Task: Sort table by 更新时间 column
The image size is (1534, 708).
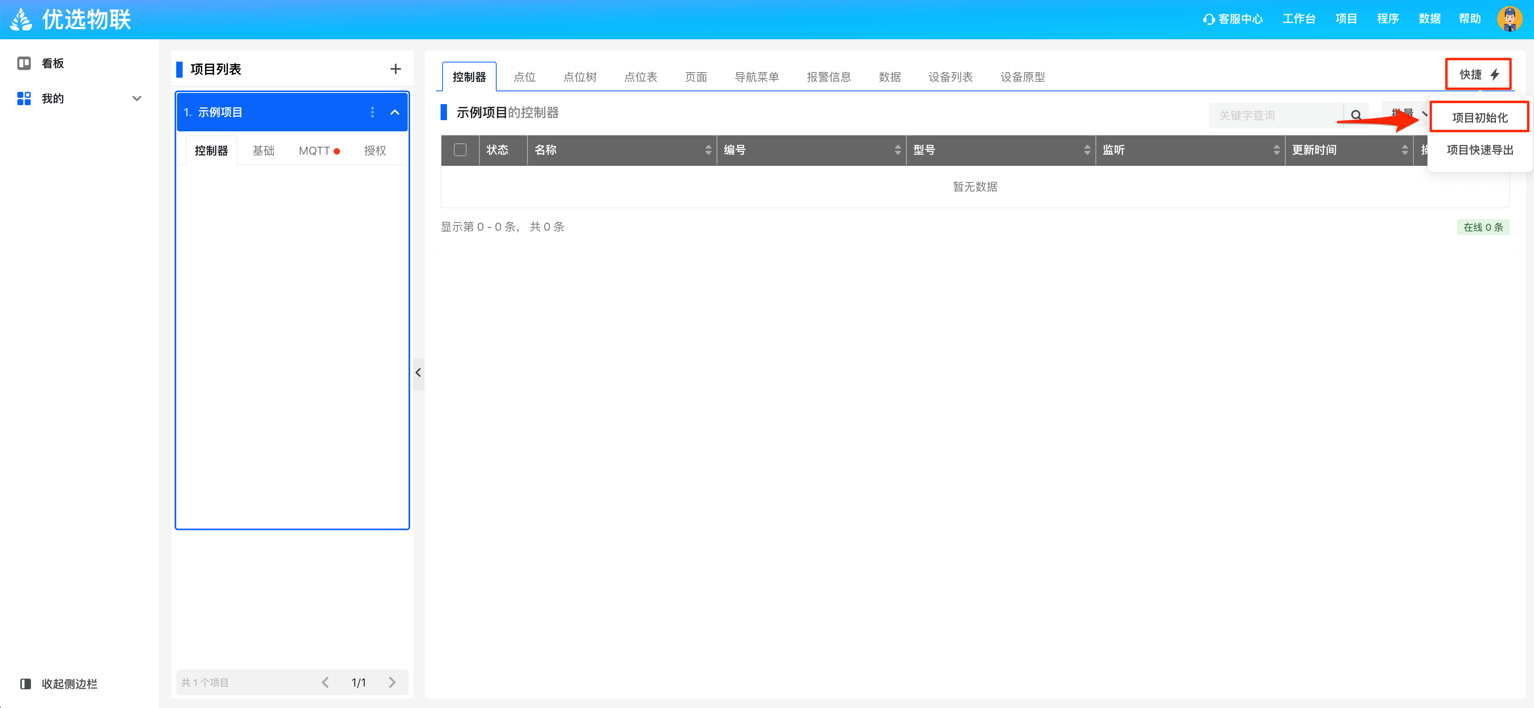Action: [x=1405, y=150]
